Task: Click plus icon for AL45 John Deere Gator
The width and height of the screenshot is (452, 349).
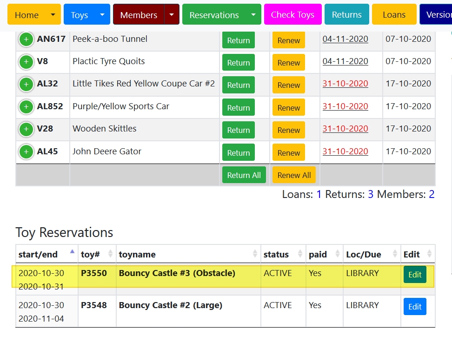Action: [x=26, y=151]
